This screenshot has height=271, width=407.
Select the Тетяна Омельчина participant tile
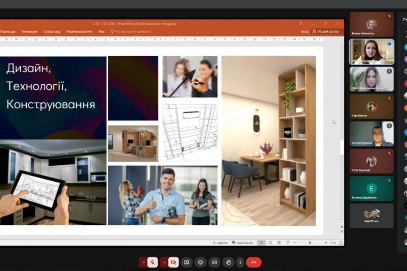(x=371, y=24)
